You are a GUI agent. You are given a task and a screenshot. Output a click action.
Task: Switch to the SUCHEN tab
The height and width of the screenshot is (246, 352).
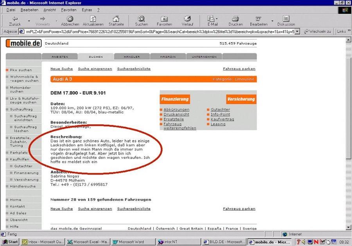click(96, 57)
